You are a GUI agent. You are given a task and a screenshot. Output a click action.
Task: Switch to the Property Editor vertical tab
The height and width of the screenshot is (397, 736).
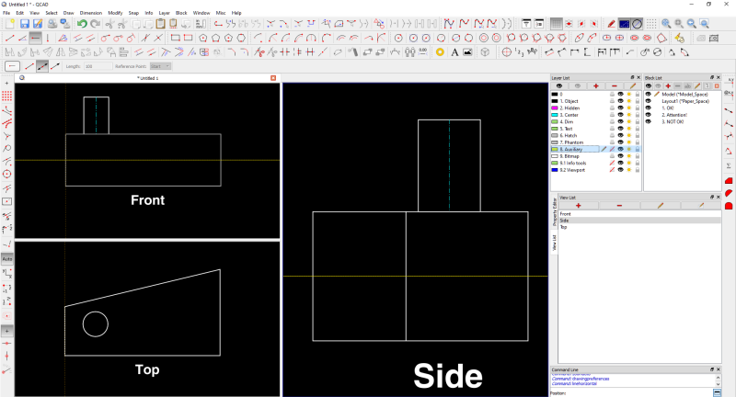click(555, 212)
